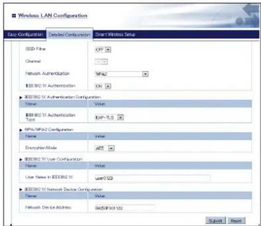
Task: Open Network Authentication WPA2 dropdown
Action: click(x=121, y=74)
